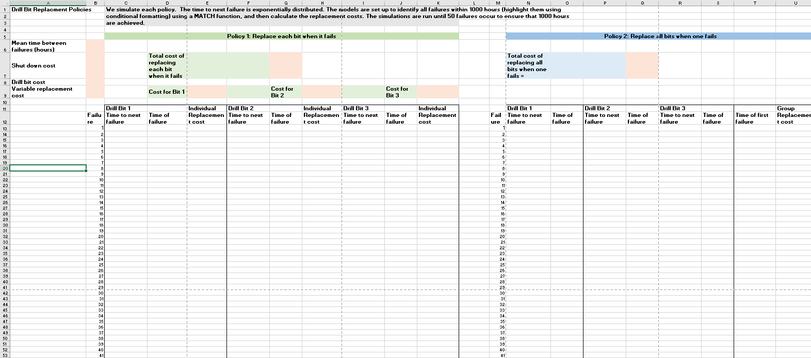Click the 'Policy 1: Replace each bit when it fails' header

tap(281, 36)
